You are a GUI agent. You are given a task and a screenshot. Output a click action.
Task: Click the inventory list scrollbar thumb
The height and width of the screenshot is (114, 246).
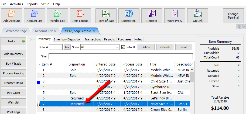192,77
